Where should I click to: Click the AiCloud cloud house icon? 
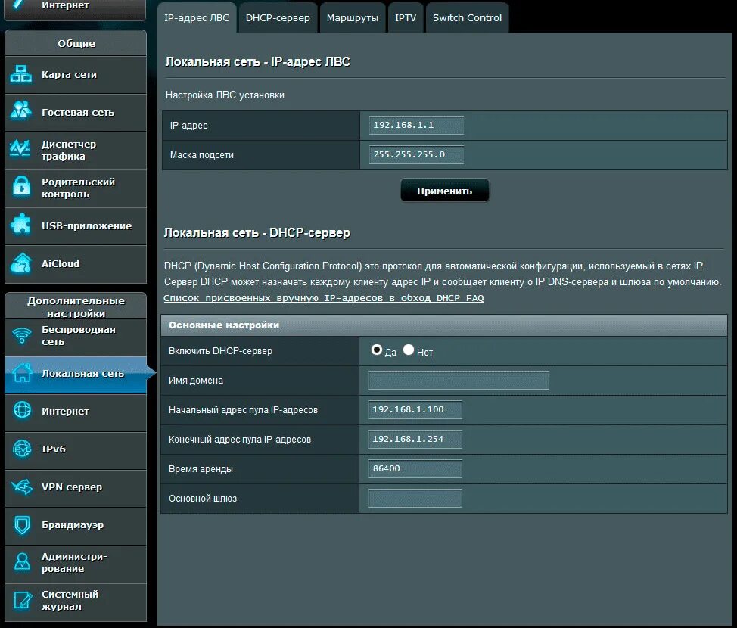pyautogui.click(x=21, y=263)
